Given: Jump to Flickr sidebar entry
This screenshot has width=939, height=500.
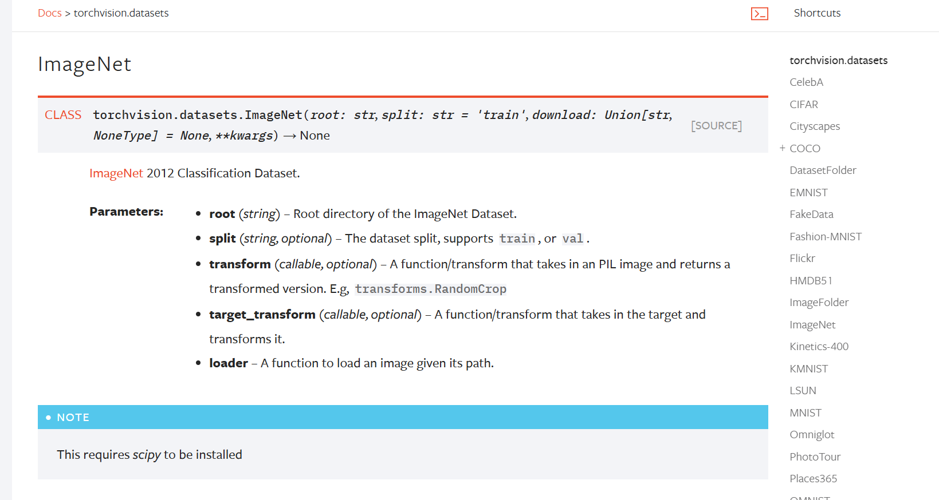Looking at the screenshot, I should (x=802, y=259).
